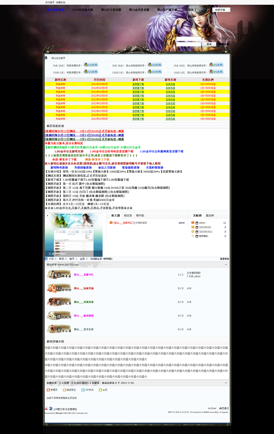Click the 超级版主 group icon
The width and height of the screenshot is (274, 434).
pyautogui.click(x=64, y=390)
